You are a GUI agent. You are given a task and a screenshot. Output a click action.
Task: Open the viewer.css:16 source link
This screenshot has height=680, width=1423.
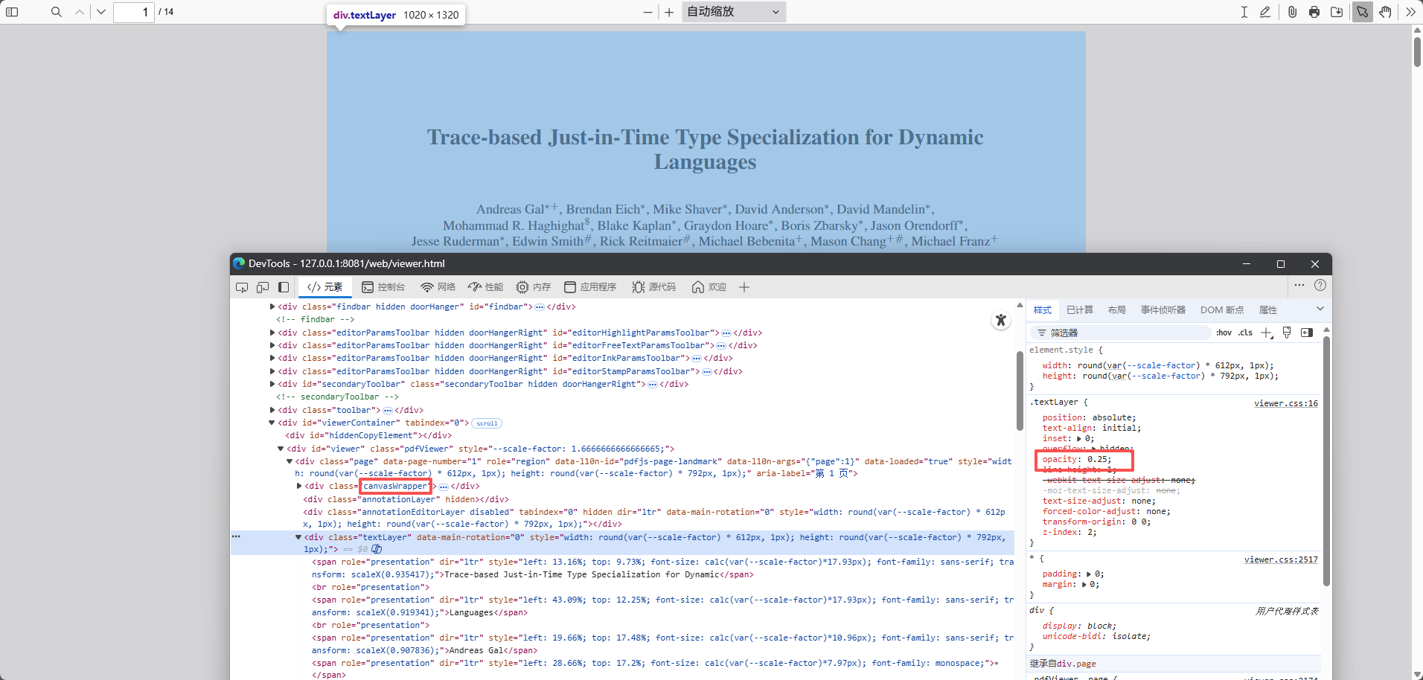pos(1285,403)
